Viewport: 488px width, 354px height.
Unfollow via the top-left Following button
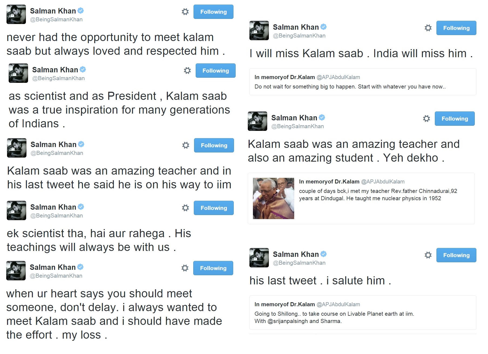213,12
